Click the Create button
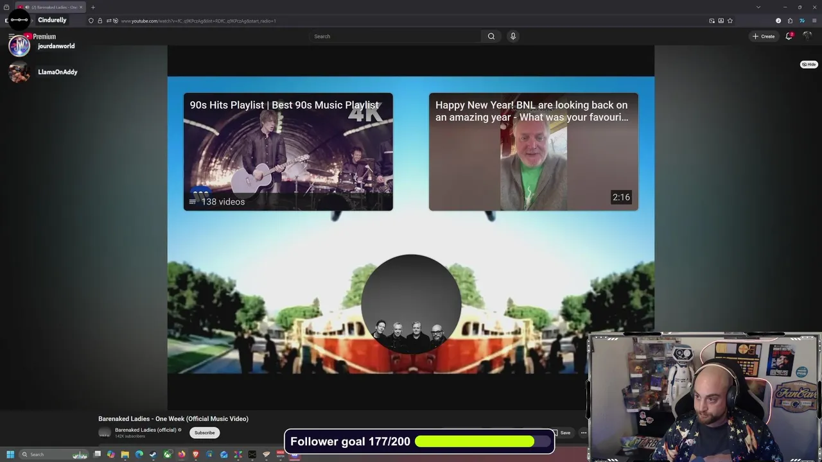The height and width of the screenshot is (462, 822). pyautogui.click(x=764, y=36)
